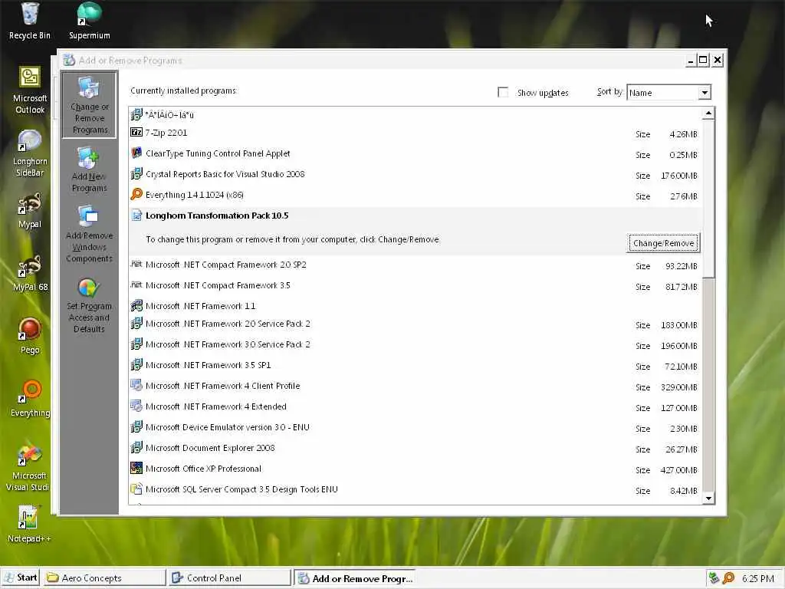Launch Supermium from the desktop
This screenshot has width=785, height=589.
pyautogui.click(x=89, y=21)
